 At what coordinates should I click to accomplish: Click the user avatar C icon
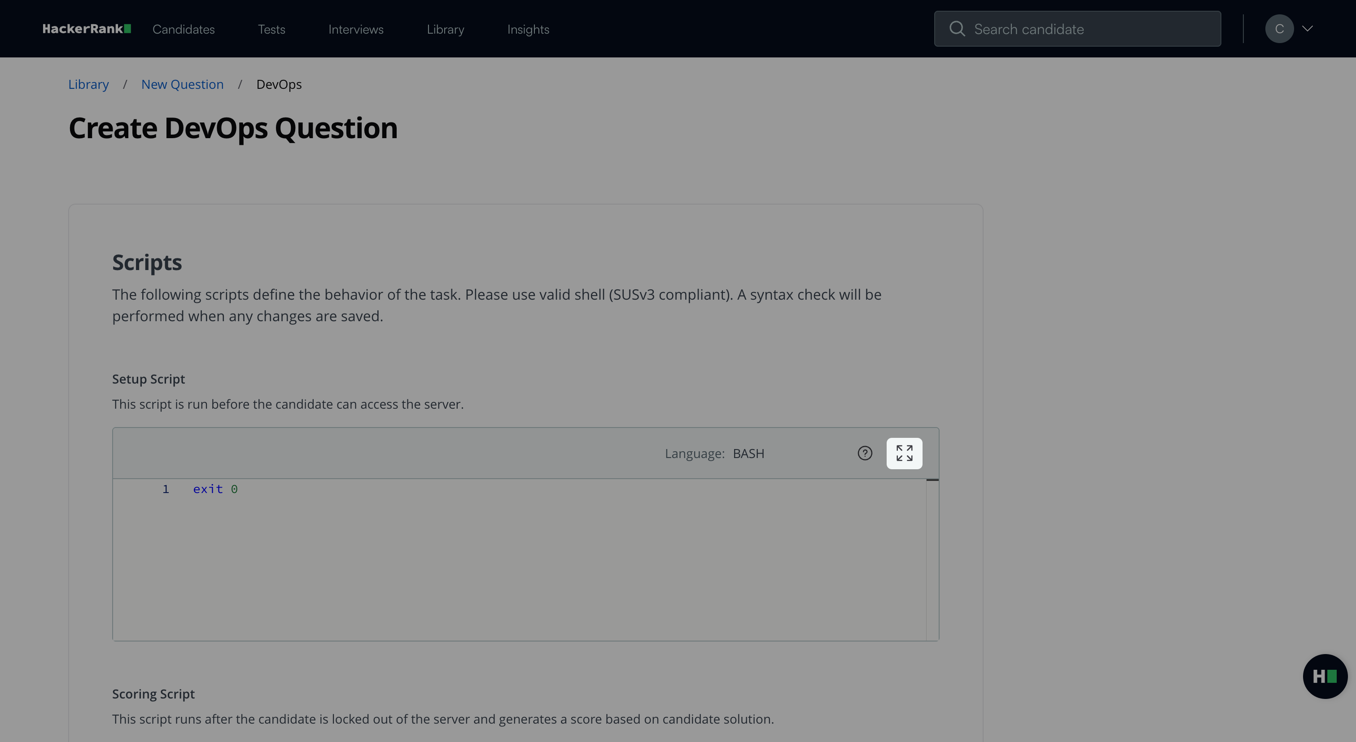(1279, 29)
